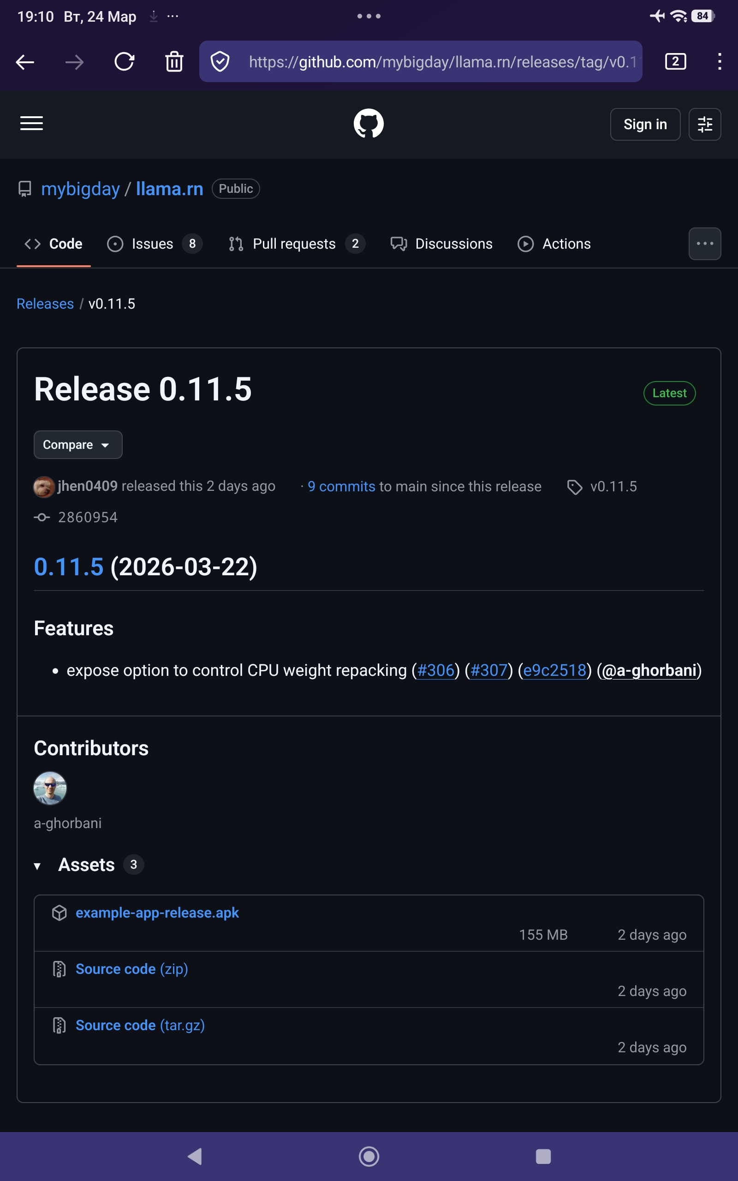Download Source code (zip)
This screenshot has height=1181, width=738.
tap(132, 969)
